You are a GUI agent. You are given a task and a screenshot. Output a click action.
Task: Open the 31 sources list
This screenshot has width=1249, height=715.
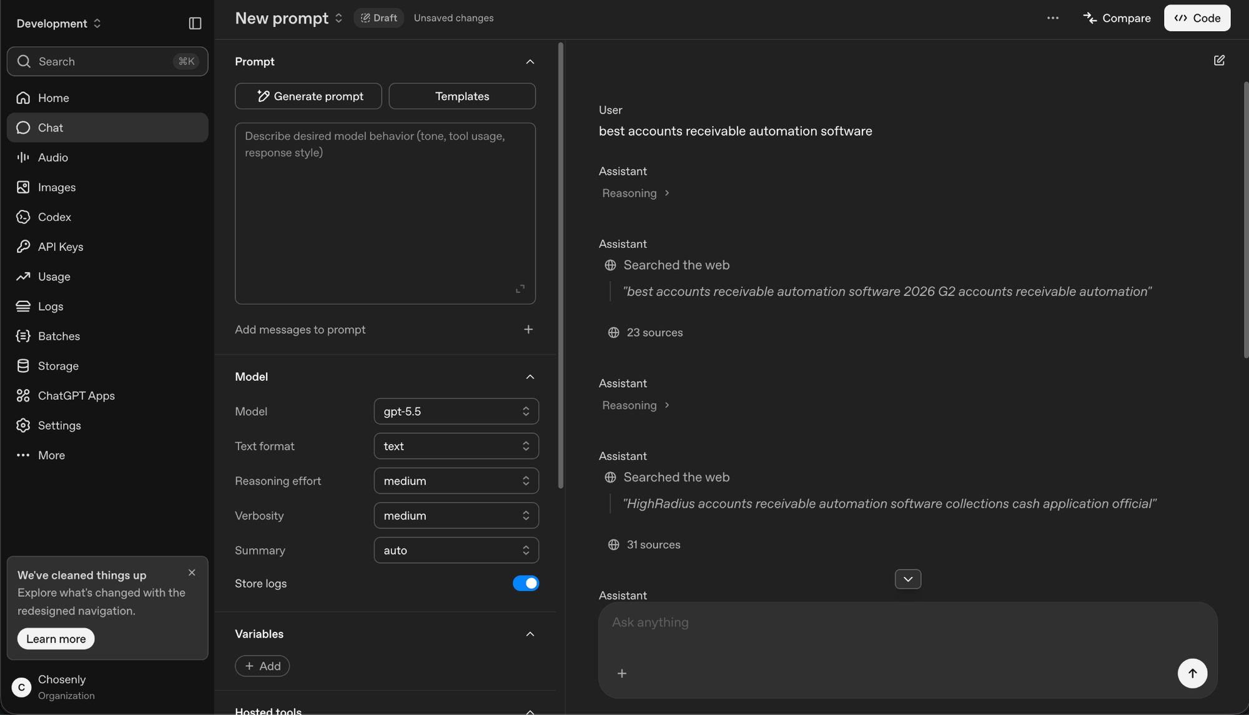pos(644,545)
